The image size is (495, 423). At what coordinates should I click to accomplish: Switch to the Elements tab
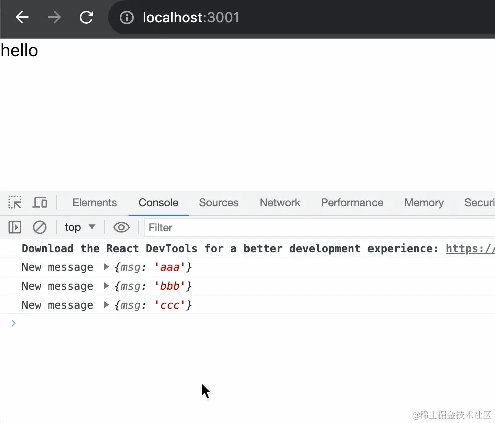[x=95, y=203]
